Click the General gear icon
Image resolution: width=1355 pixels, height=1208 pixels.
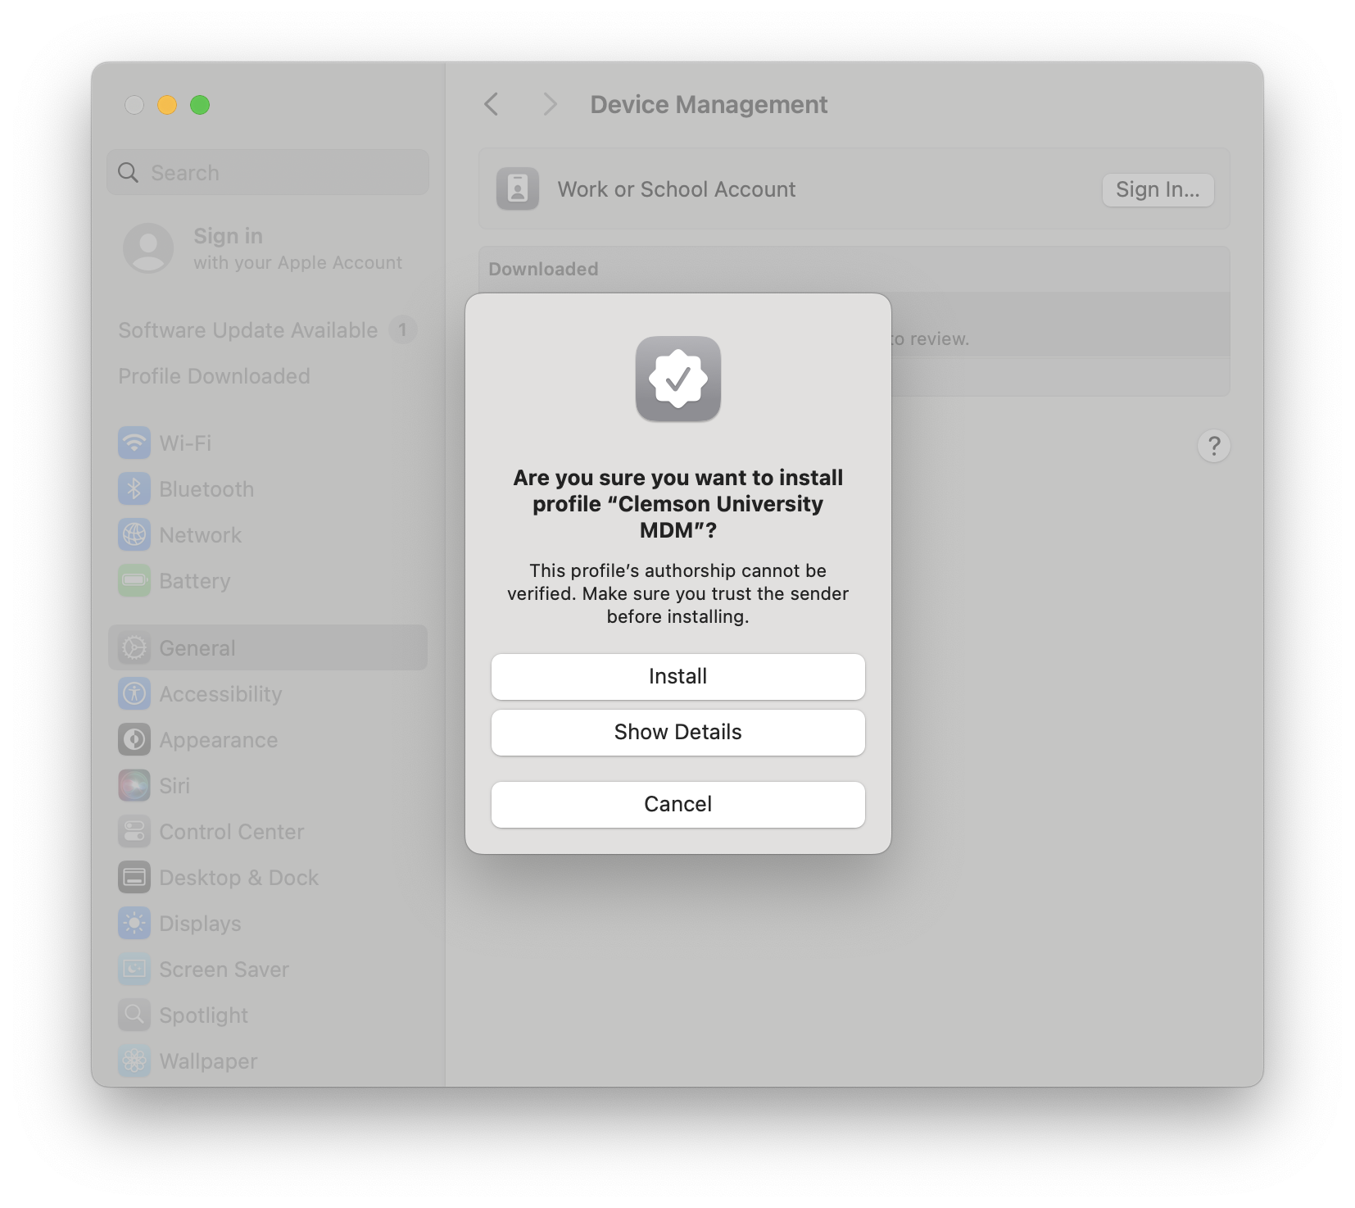click(134, 648)
